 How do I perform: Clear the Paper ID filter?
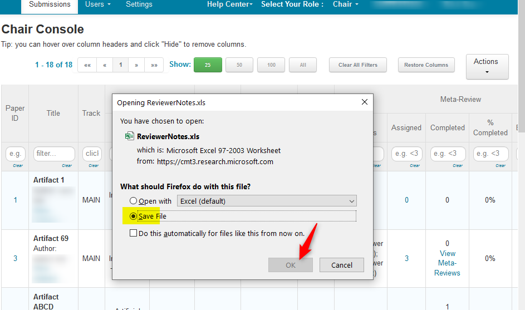click(x=18, y=165)
